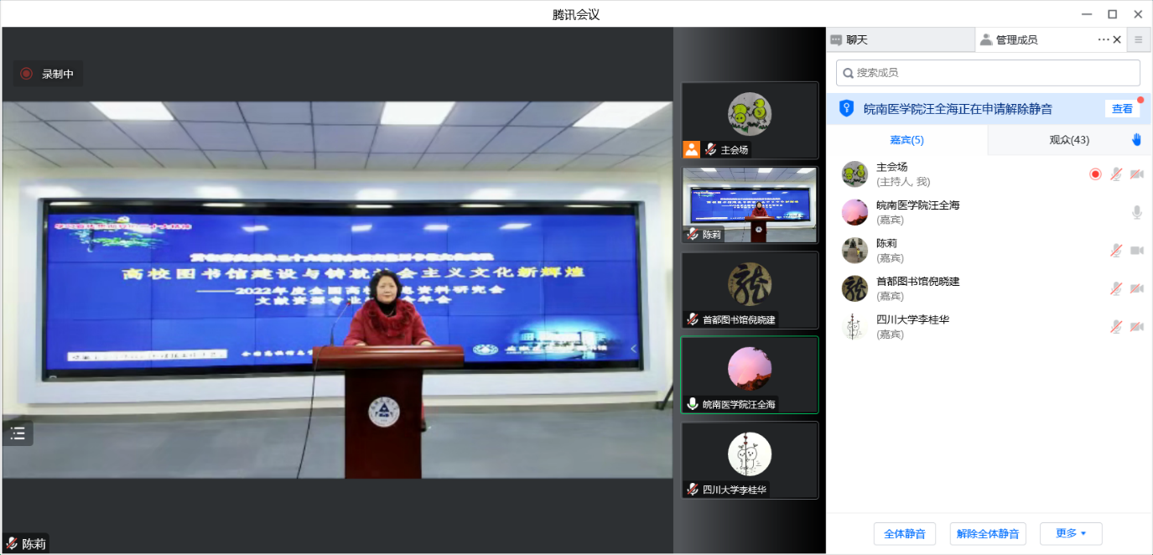This screenshot has height=555, width=1153.
Task: Select the 主会场 video thumbnail
Action: 750,121
